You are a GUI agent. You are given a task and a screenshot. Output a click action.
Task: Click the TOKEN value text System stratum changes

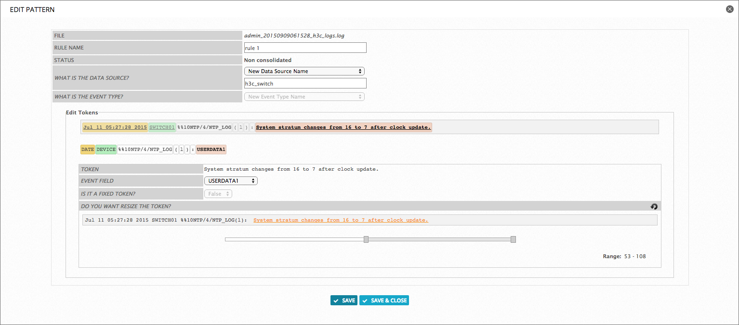(291, 169)
